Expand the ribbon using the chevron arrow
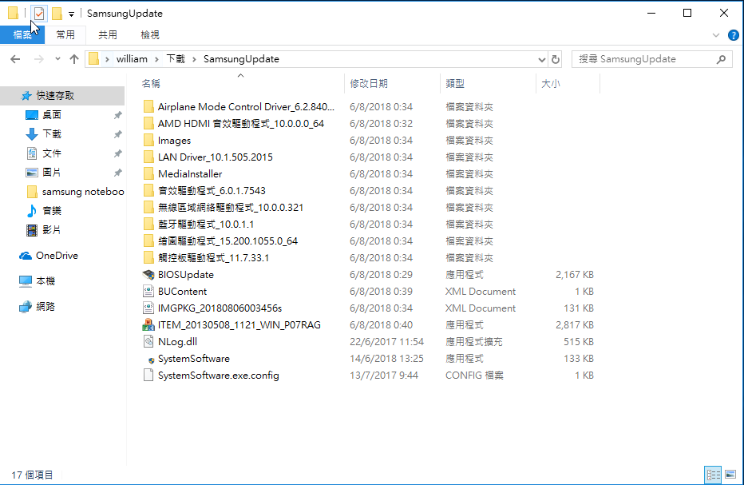The image size is (744, 485). [x=716, y=35]
